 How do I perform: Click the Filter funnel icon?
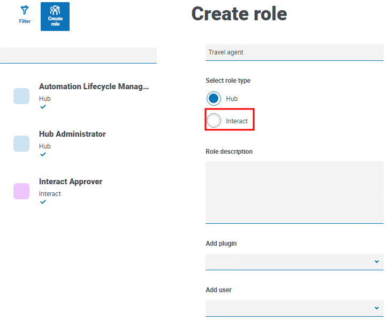[25, 11]
